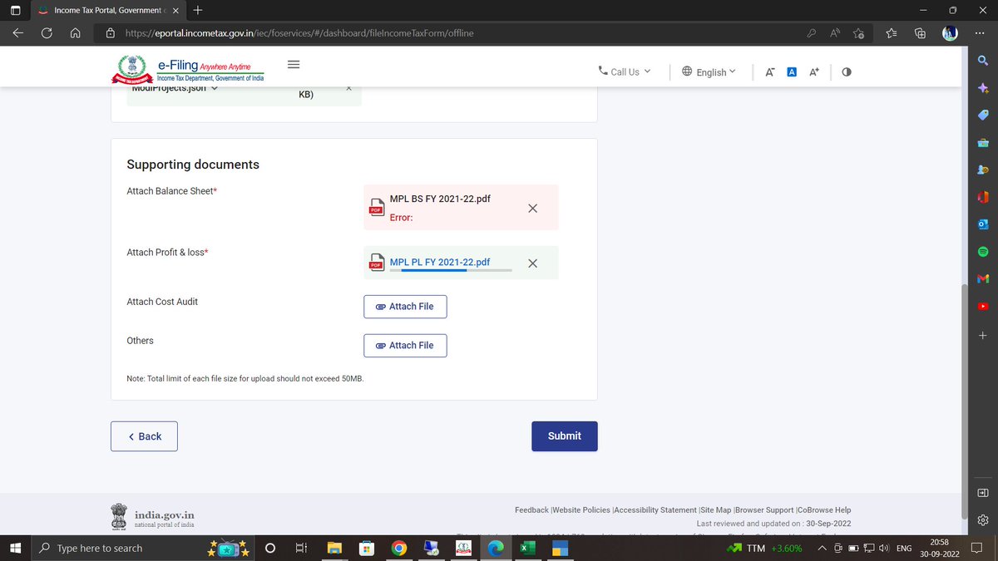Open a new browser tab

(x=197, y=11)
